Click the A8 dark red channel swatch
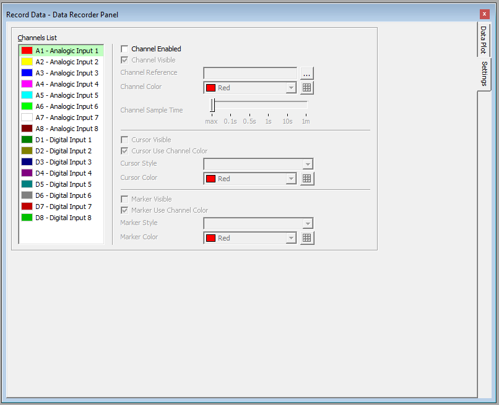This screenshot has height=405, width=499. click(x=27, y=129)
